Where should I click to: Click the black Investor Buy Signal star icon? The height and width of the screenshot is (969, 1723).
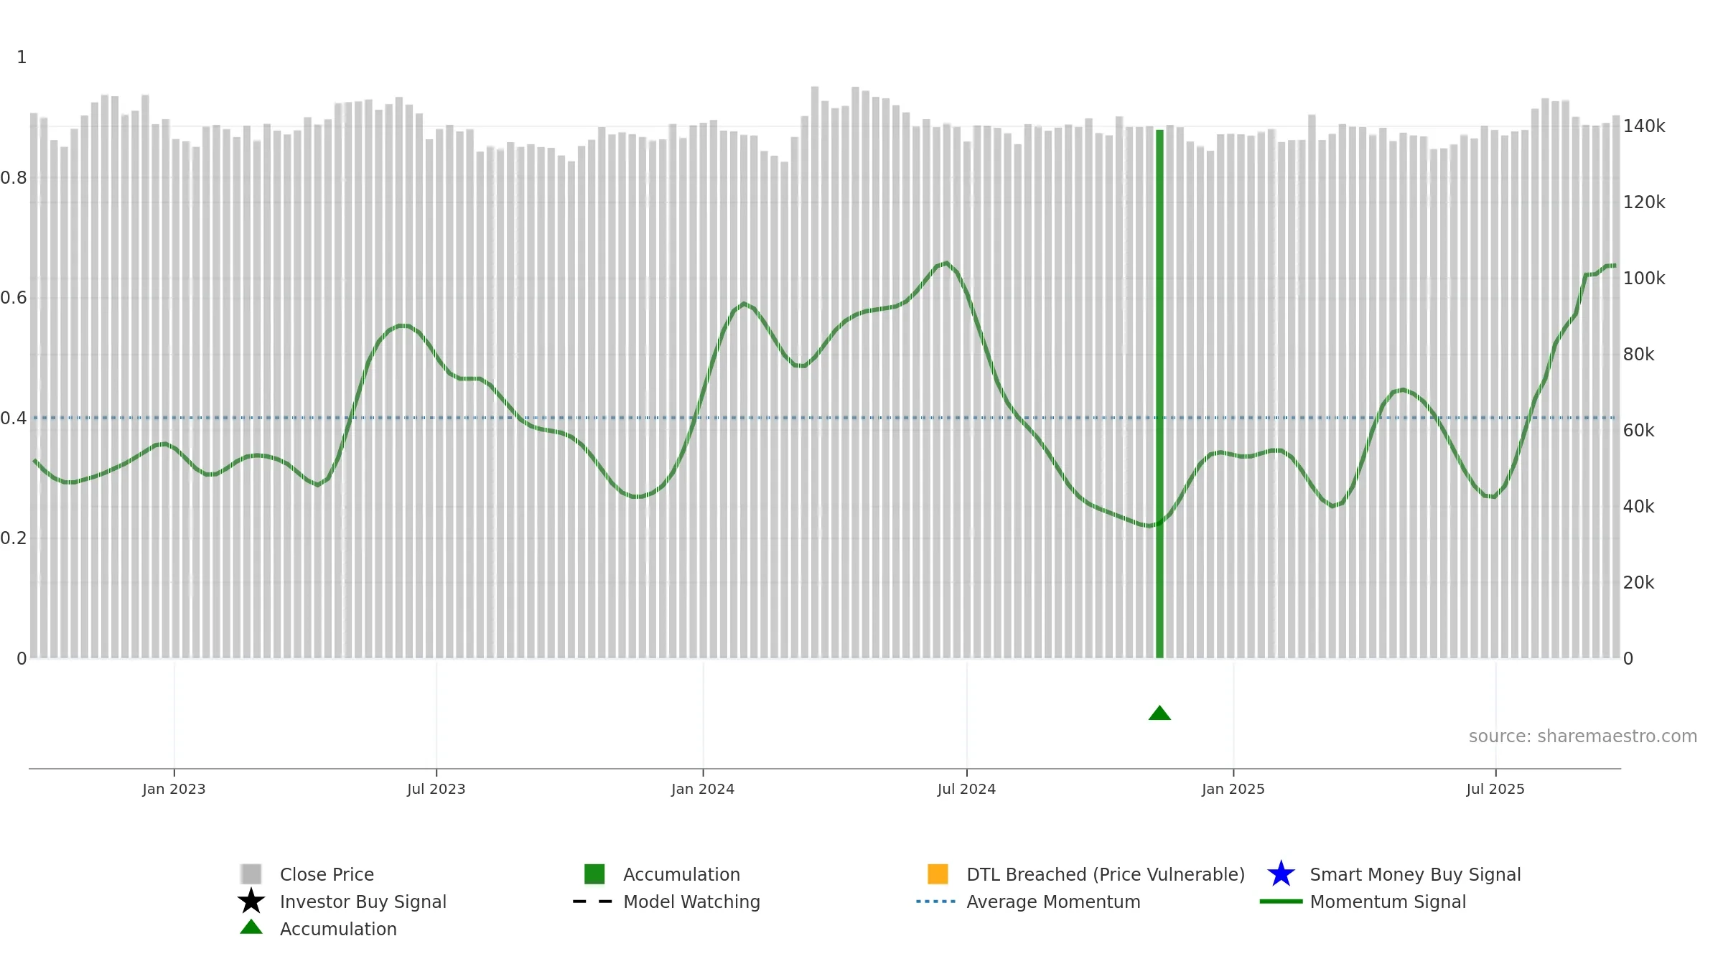[x=251, y=901]
